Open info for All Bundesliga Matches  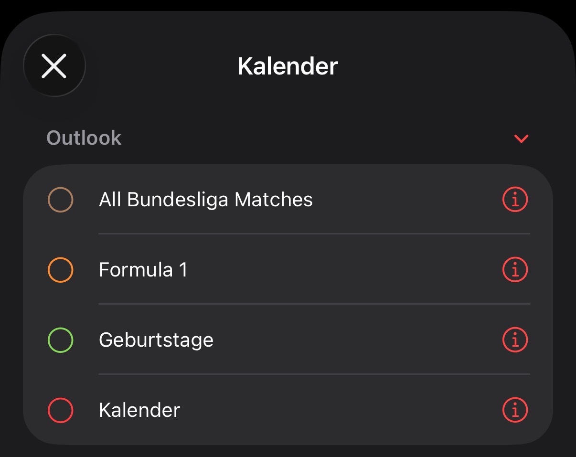click(515, 200)
